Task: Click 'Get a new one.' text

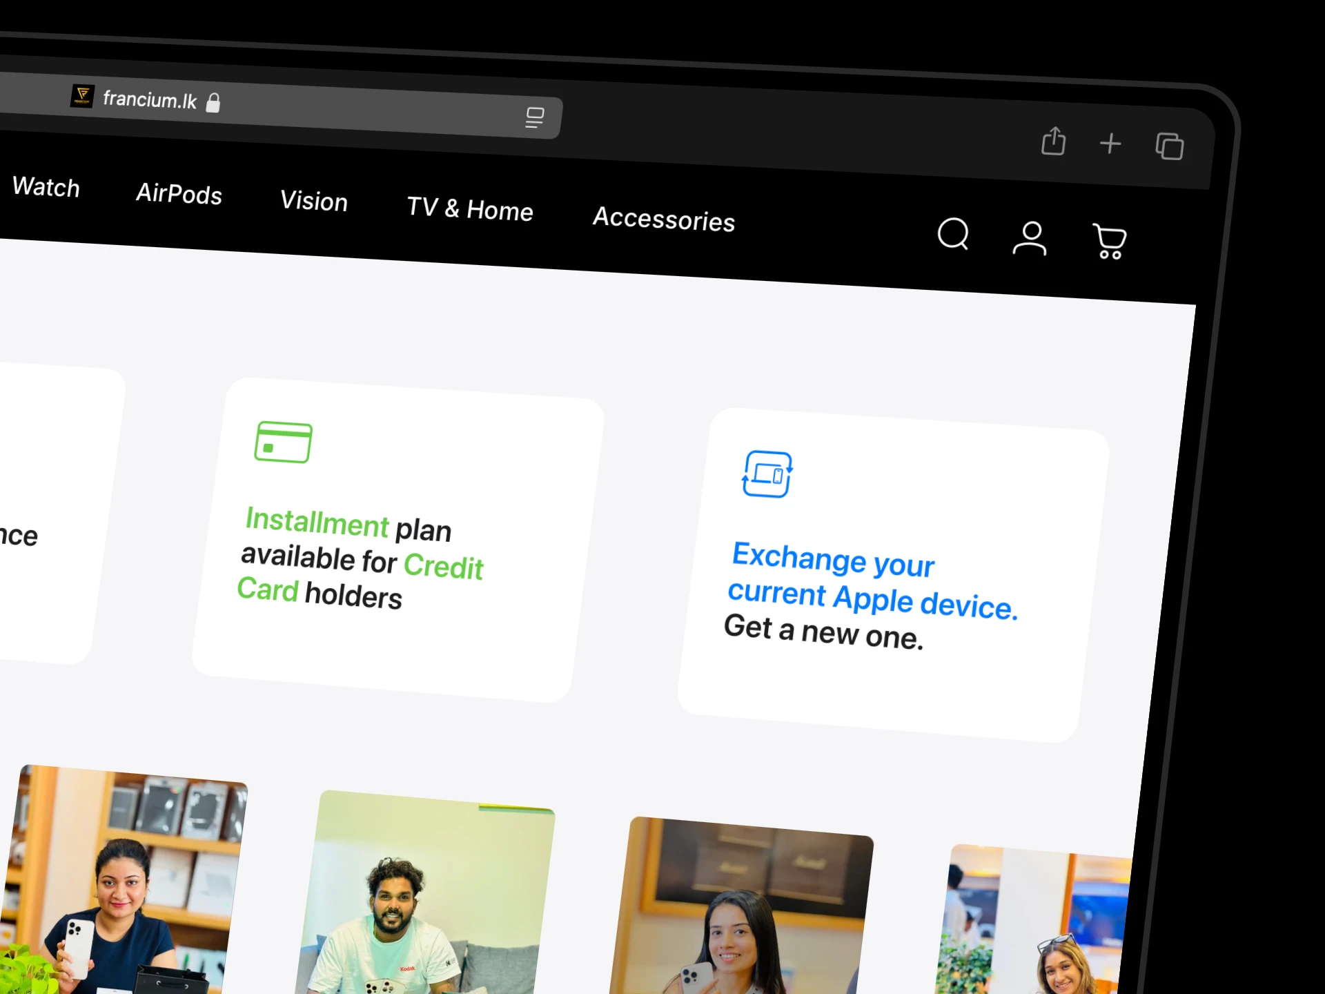Action: pos(823,632)
